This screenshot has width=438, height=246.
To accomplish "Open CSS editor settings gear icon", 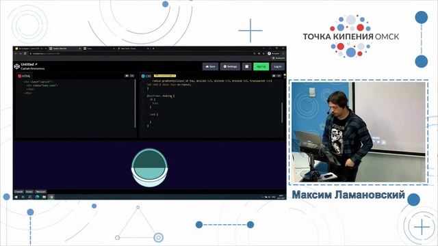I will coord(274,76).
